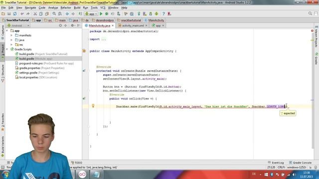The width and height of the screenshot is (319, 179).
Task: Click the red error indicator at editor top right
Action: pos(312,31)
